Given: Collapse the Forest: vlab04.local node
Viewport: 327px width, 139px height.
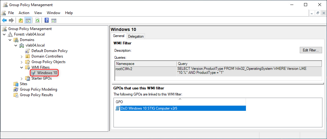Looking at the screenshot, I should pyautogui.click(x=4, y=34).
